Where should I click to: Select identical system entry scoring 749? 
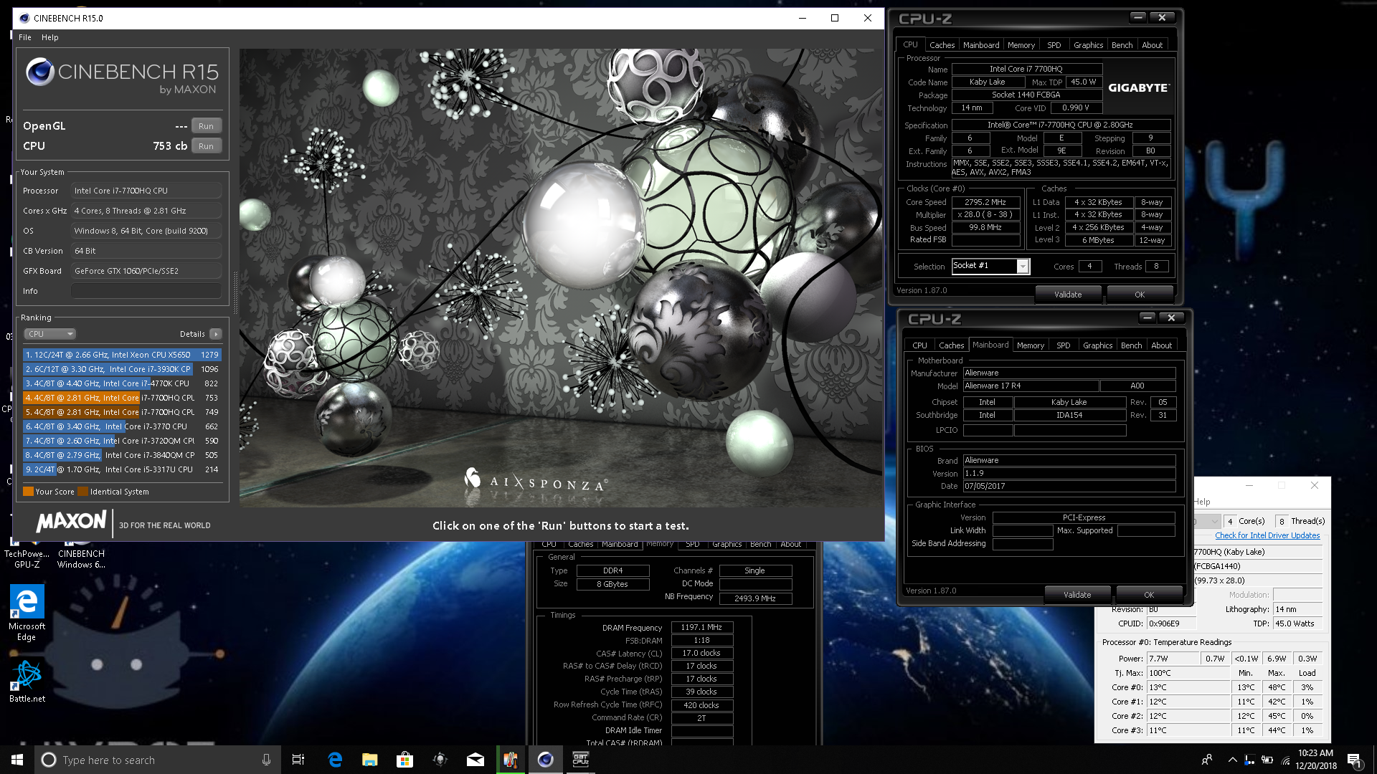coord(122,412)
